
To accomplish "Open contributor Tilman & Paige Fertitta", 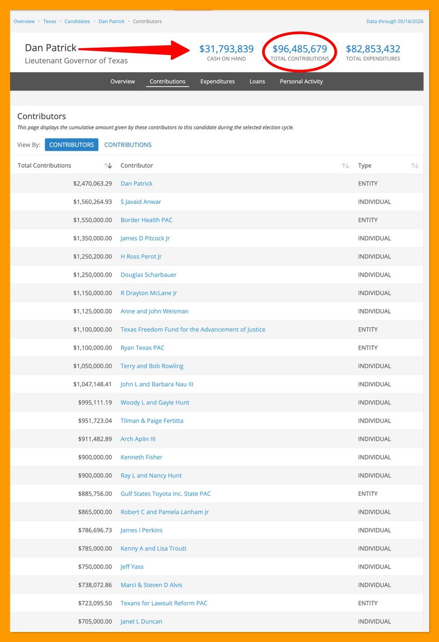I will 152,421.
